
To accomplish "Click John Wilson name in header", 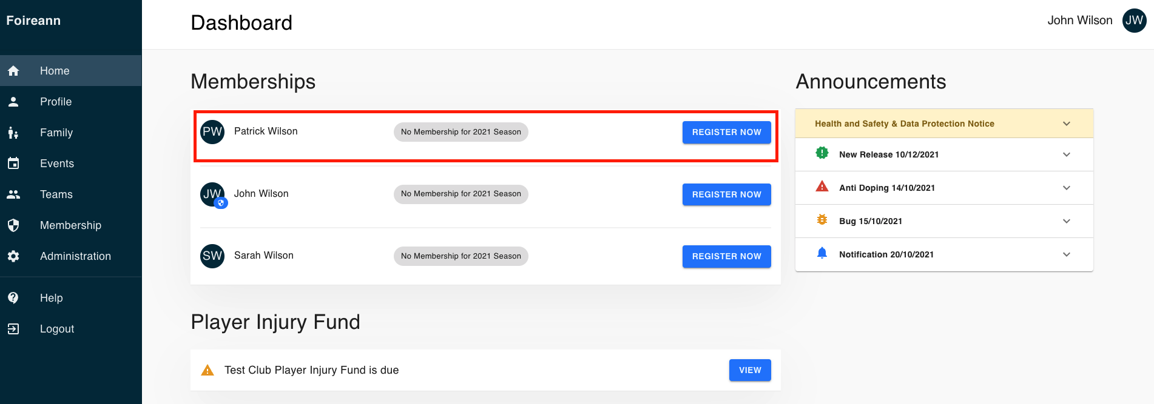I will [1079, 21].
